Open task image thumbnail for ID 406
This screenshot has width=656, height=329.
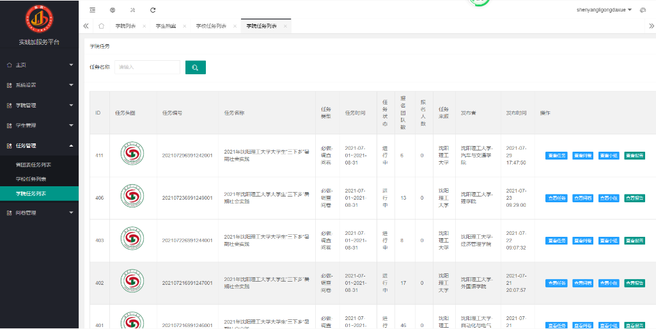point(132,196)
